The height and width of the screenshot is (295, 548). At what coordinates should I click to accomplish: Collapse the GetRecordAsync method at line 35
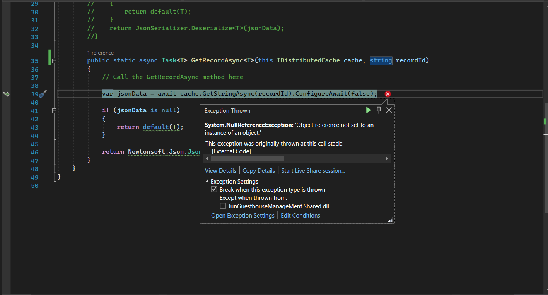55,61
